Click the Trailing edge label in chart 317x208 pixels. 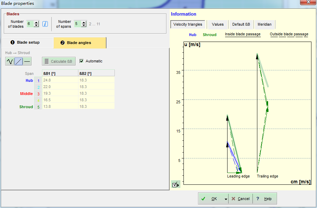click(x=267, y=176)
